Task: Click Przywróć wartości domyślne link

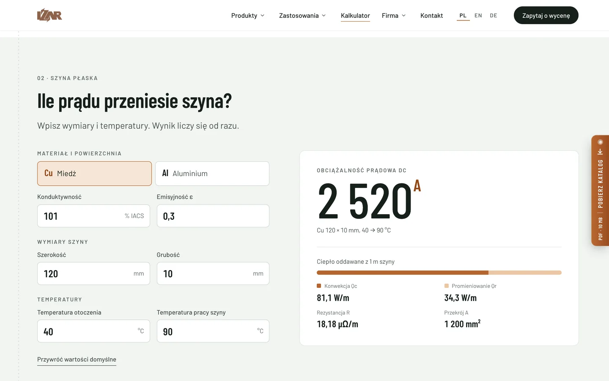Action: [77, 359]
